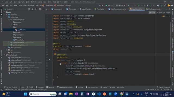
Task: Open the Build menu
Action: tap(40, 2)
